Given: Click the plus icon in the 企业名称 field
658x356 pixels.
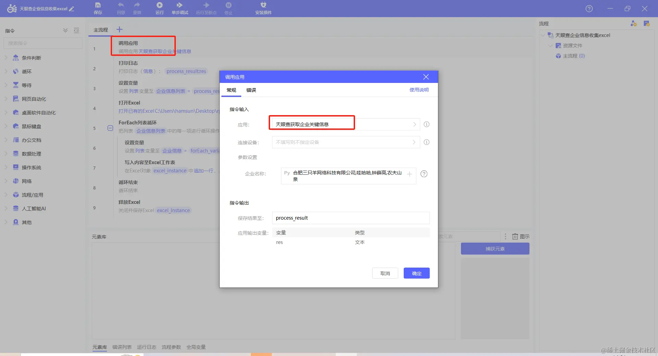Looking at the screenshot, I should pos(410,174).
